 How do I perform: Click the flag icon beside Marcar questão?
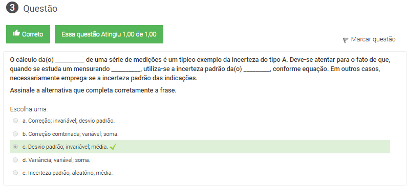[346, 40]
